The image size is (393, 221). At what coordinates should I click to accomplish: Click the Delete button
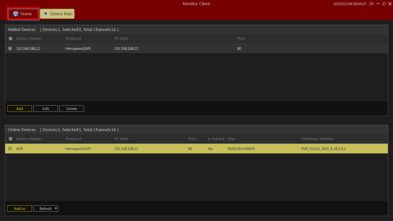click(72, 109)
